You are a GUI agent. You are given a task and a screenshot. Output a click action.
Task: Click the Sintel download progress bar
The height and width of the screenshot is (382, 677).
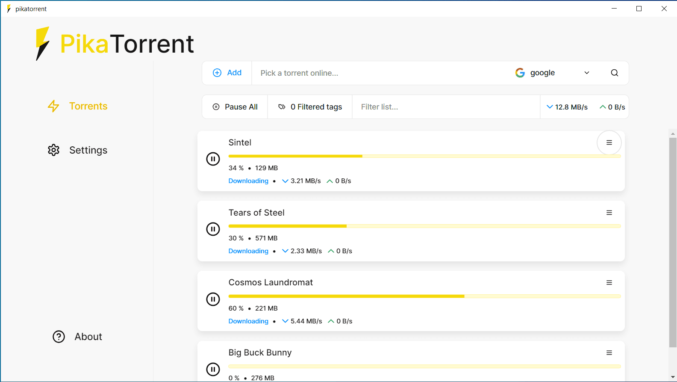click(x=424, y=156)
